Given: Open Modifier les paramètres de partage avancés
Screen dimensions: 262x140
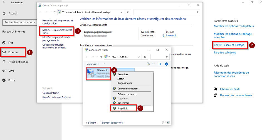Looking at the screenshot, I should pos(56,39).
